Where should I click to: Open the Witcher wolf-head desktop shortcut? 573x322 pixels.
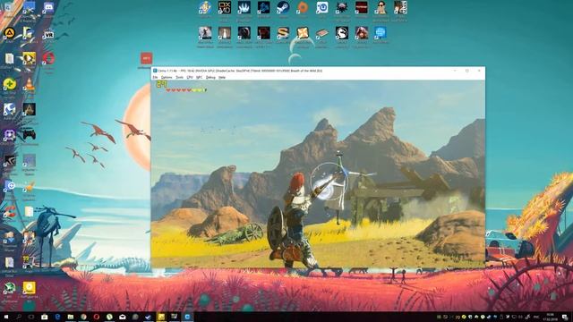coord(342,7)
